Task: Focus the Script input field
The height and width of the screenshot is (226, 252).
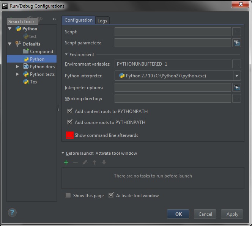Action: tap(173, 31)
